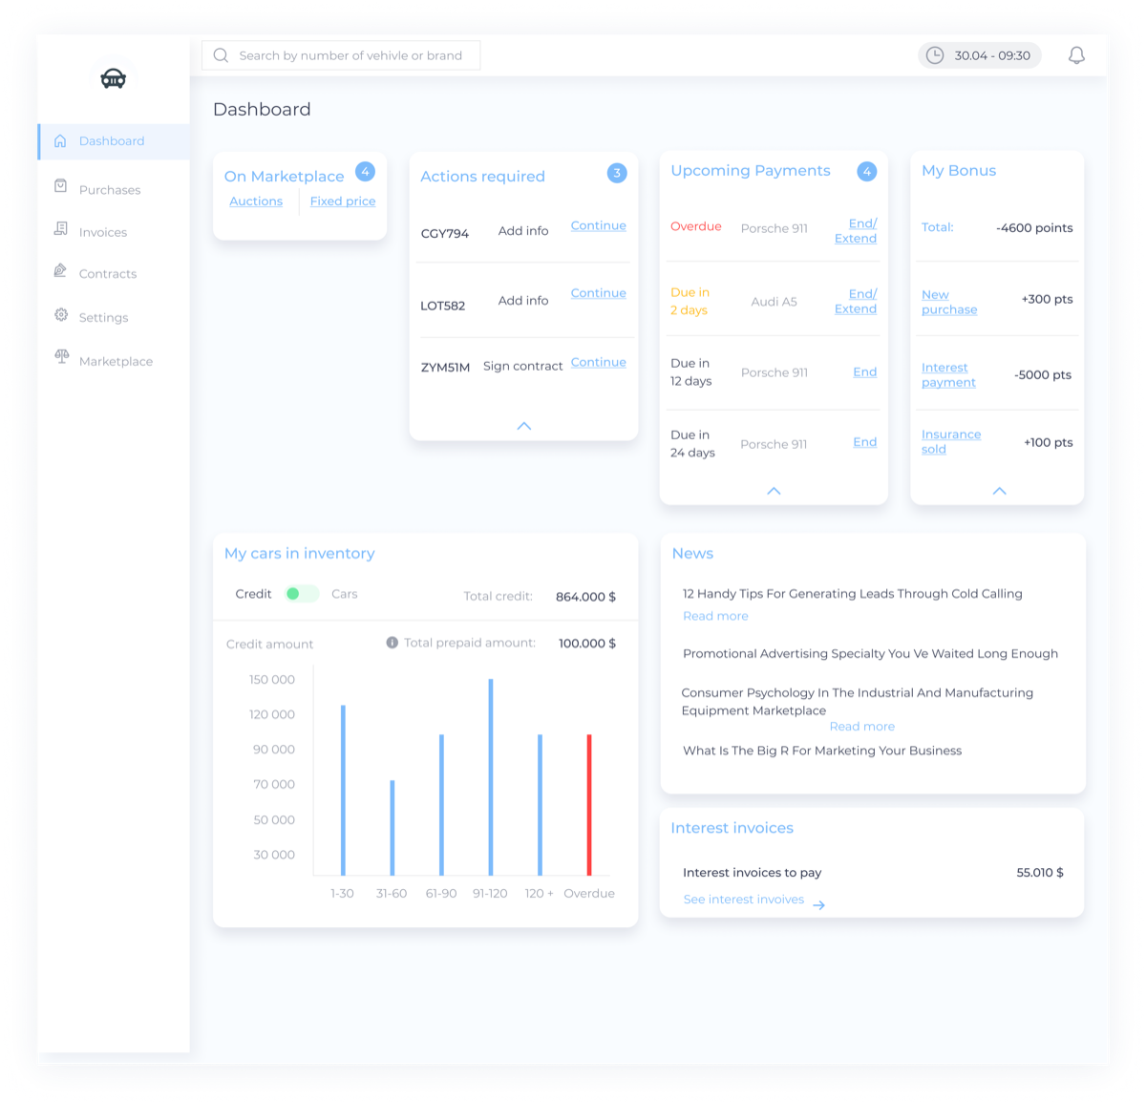This screenshot has height=1102, width=1146.
Task: Collapse the Actions required card
Action: [523, 426]
